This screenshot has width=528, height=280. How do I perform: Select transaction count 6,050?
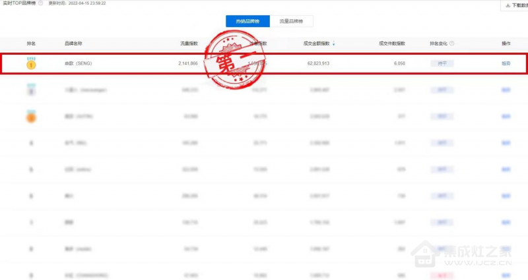tap(399, 63)
